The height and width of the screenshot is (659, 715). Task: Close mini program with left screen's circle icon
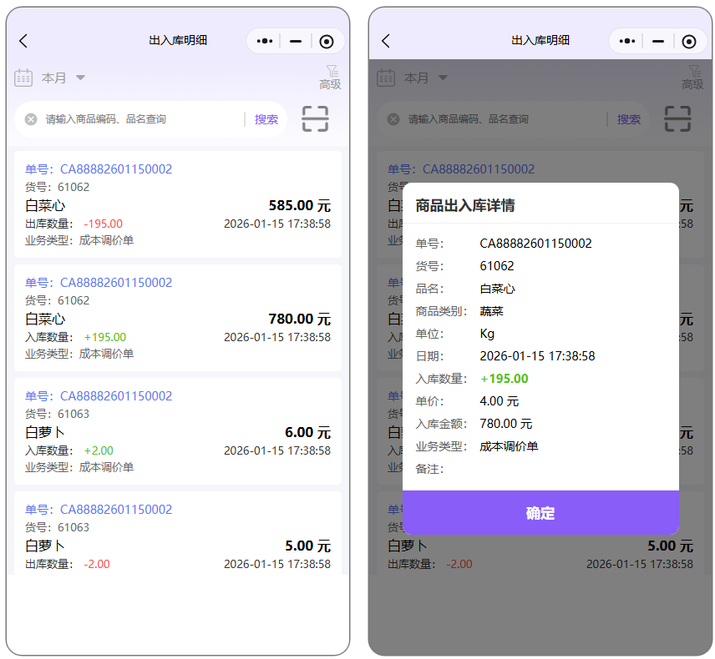click(326, 42)
